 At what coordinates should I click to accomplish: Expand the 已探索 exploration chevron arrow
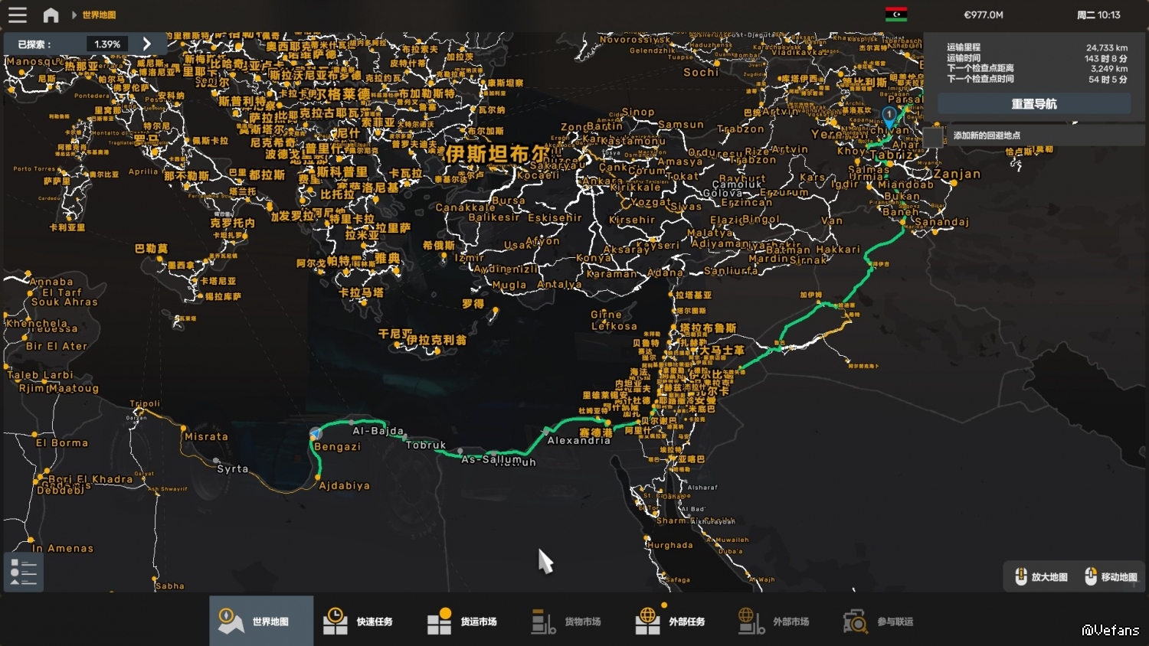(147, 44)
